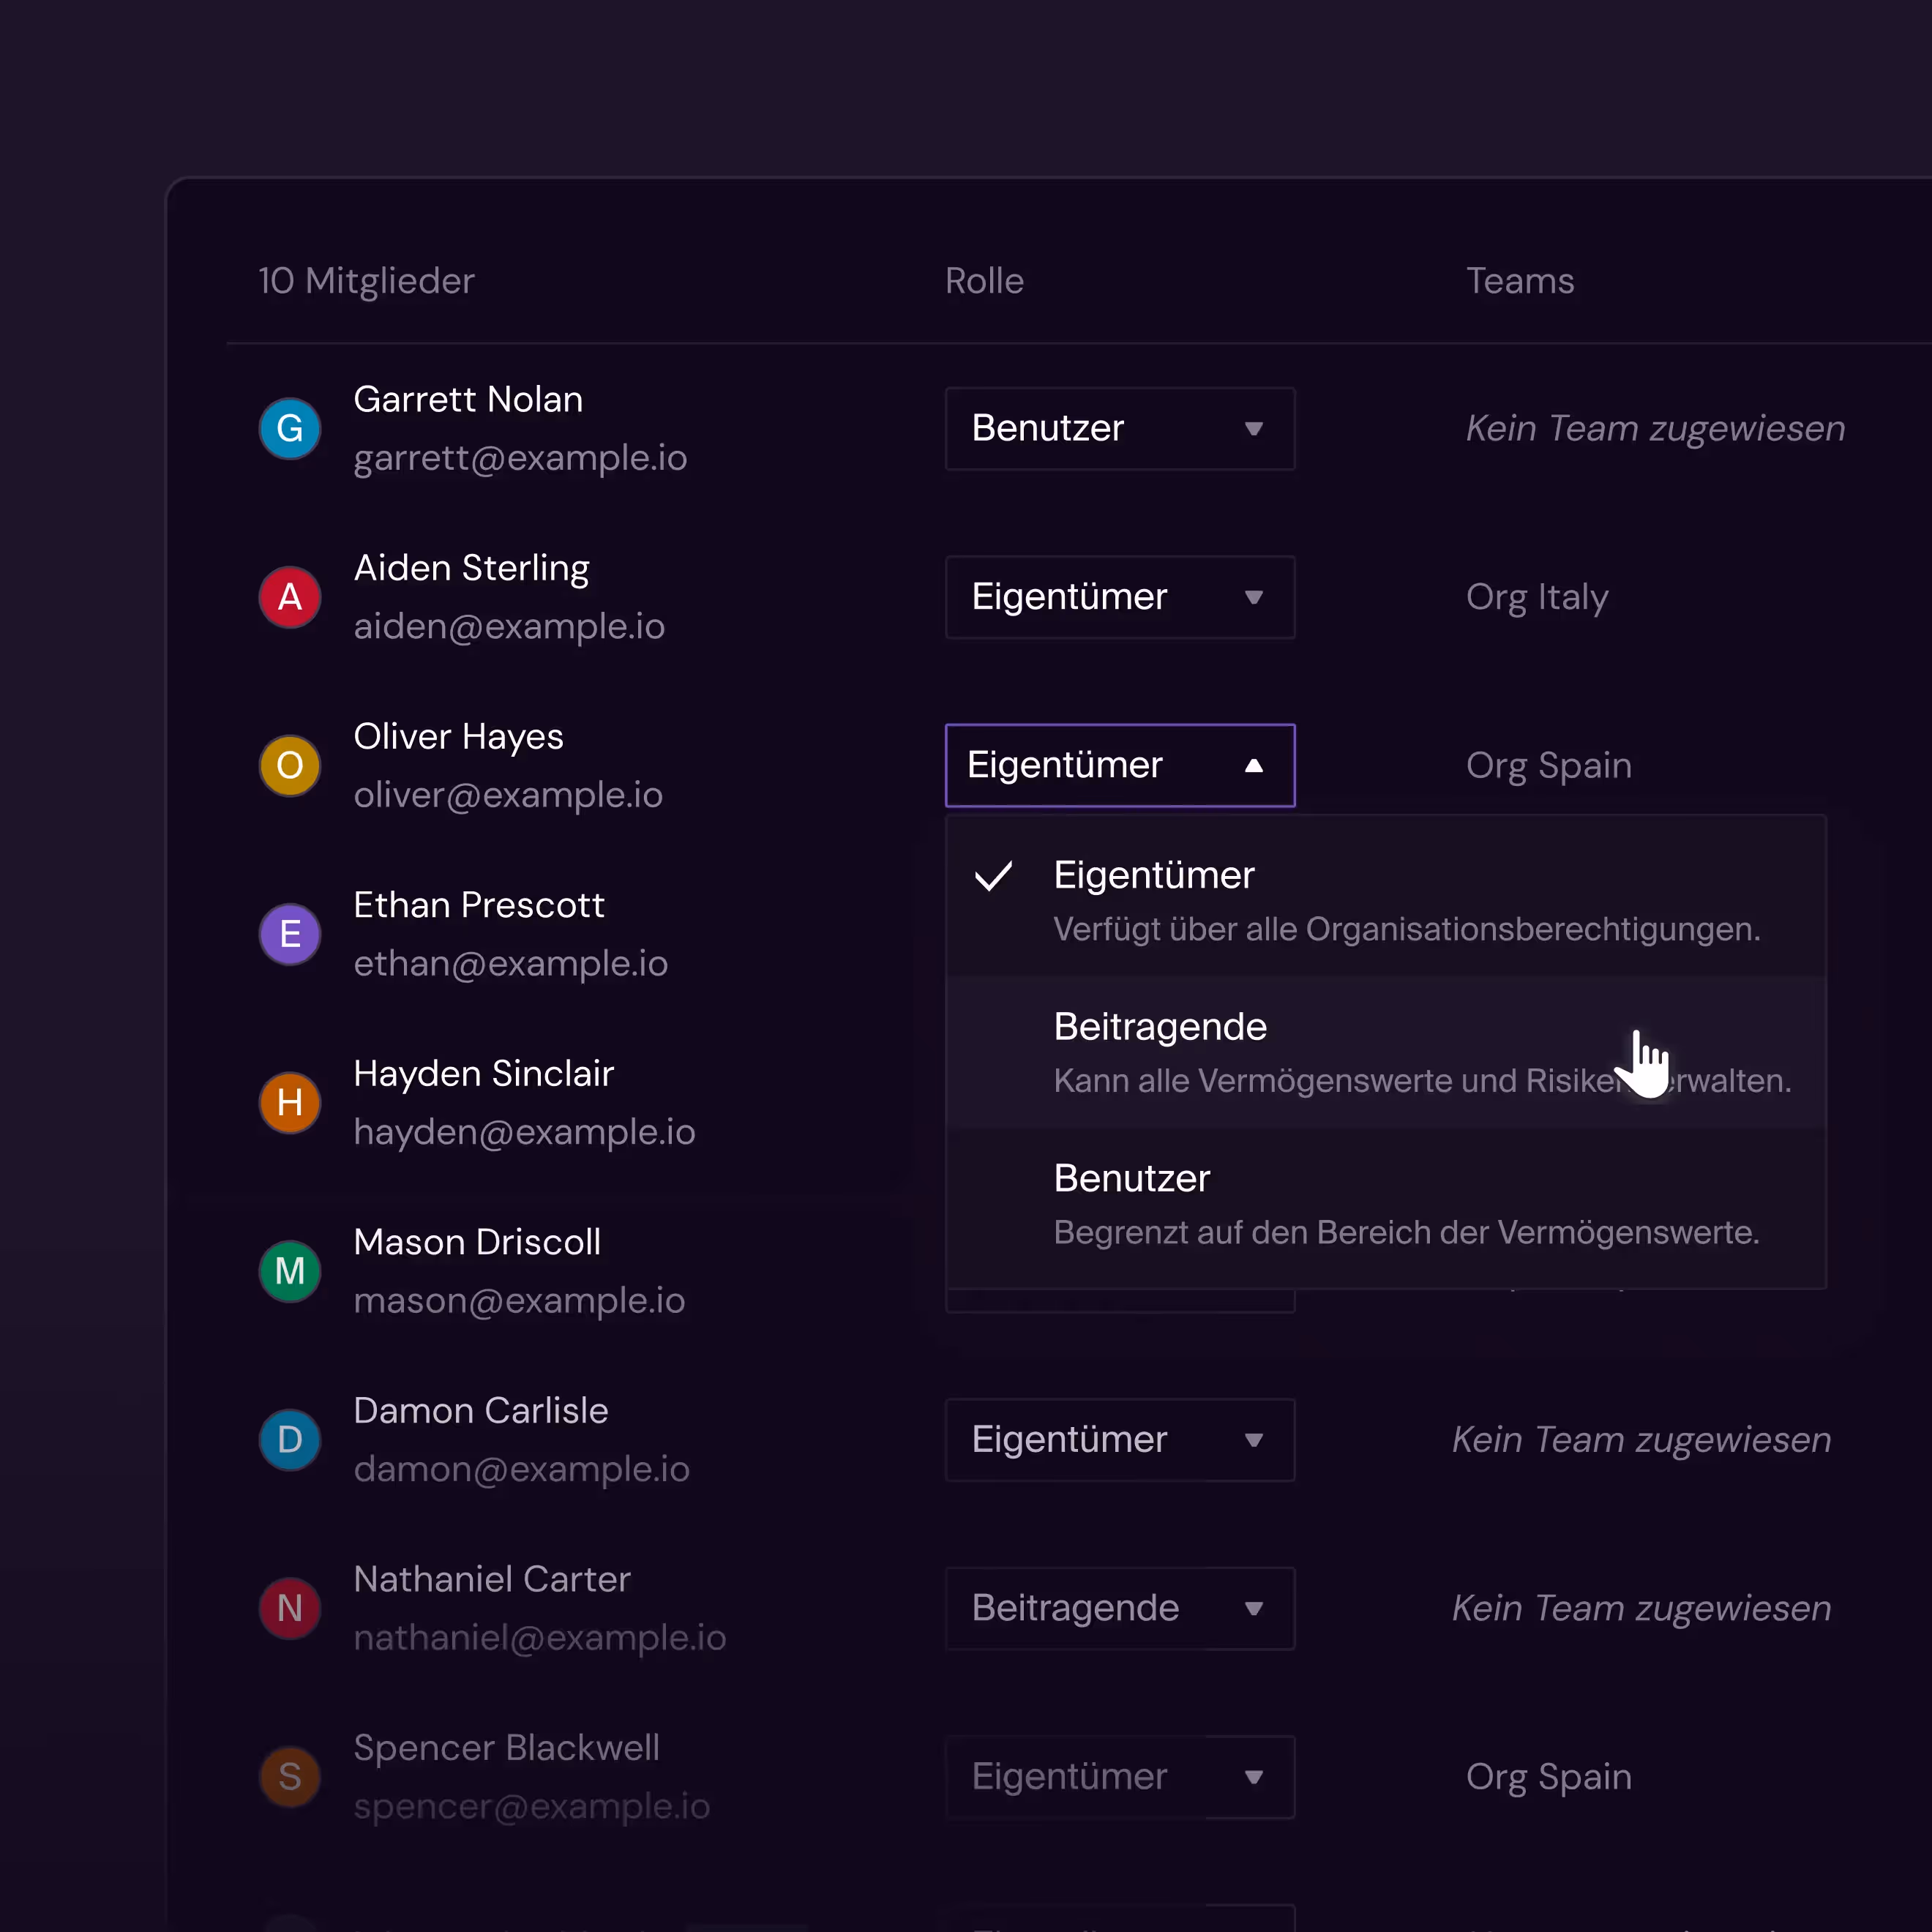
Task: Click Aiden Sterling's Org Italy team
Action: [1536, 597]
